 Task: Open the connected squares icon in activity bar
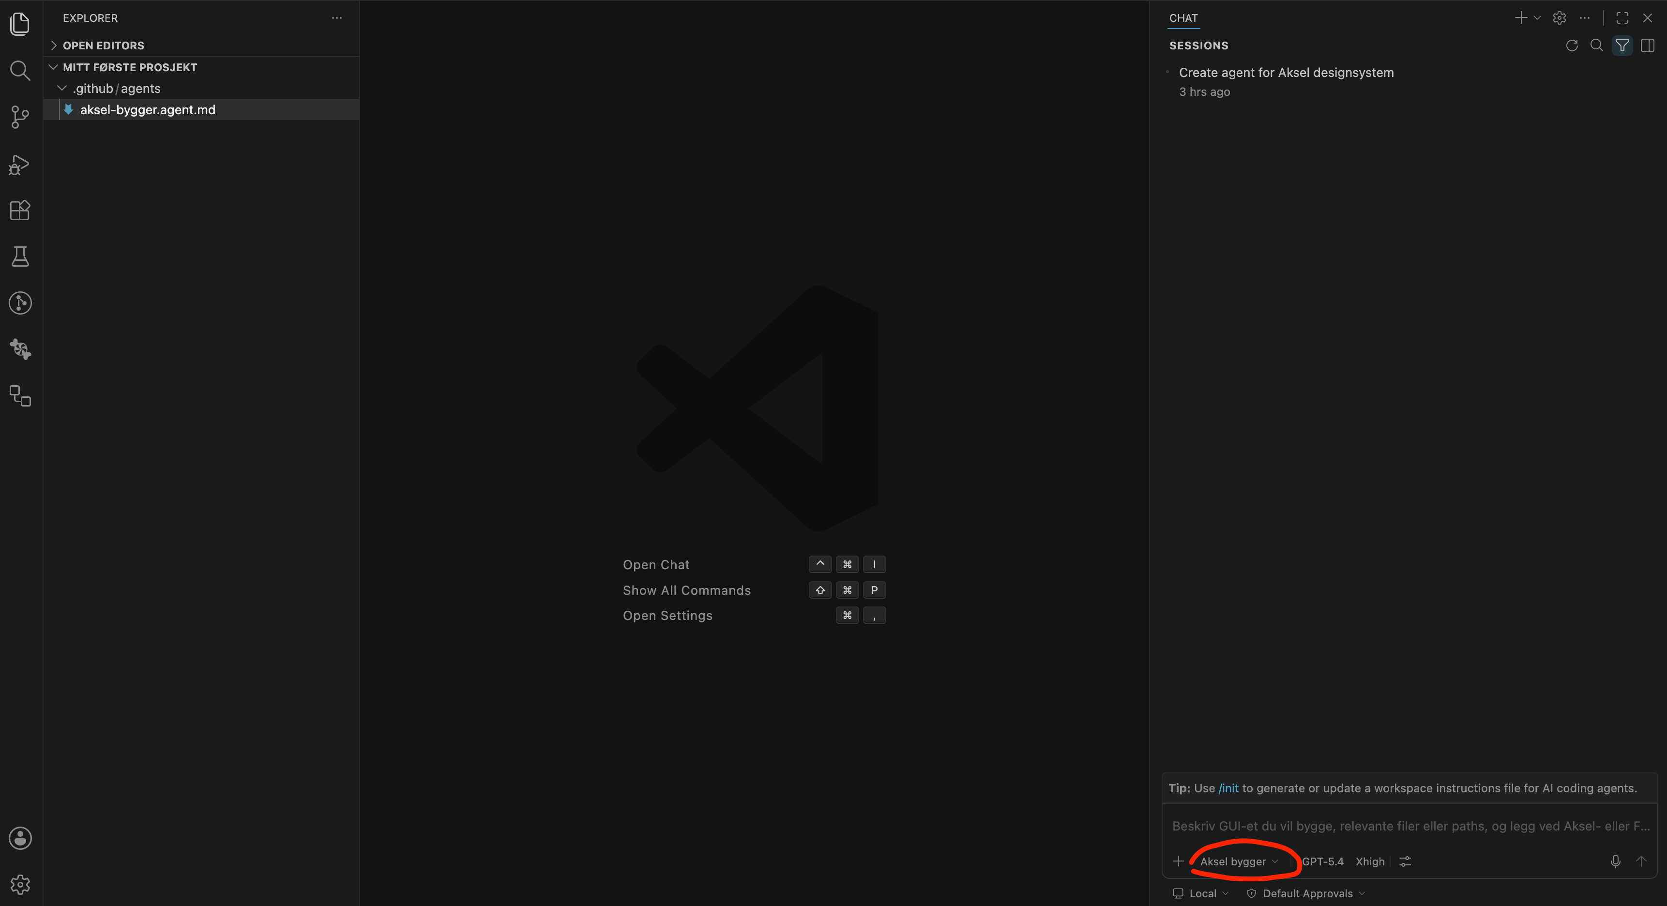click(20, 396)
